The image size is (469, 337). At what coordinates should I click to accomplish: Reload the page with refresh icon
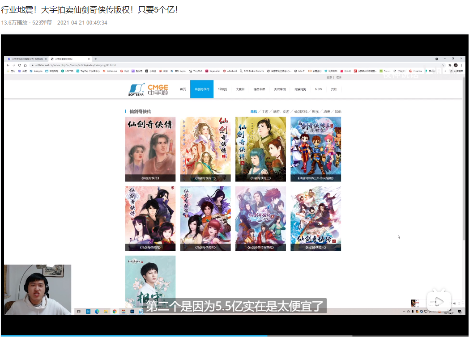pyautogui.click(x=19, y=65)
